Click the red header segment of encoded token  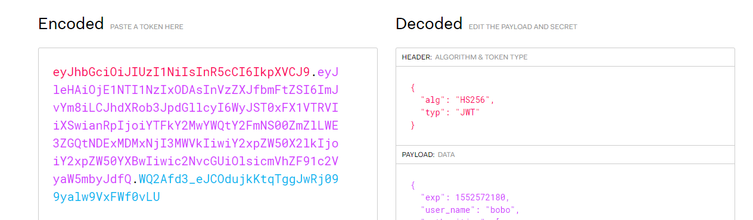(182, 73)
